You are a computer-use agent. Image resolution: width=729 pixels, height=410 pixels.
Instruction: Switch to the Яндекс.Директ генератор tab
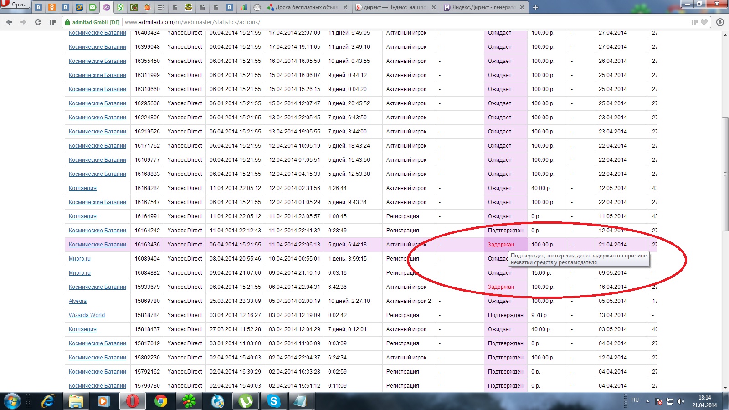pyautogui.click(x=484, y=7)
